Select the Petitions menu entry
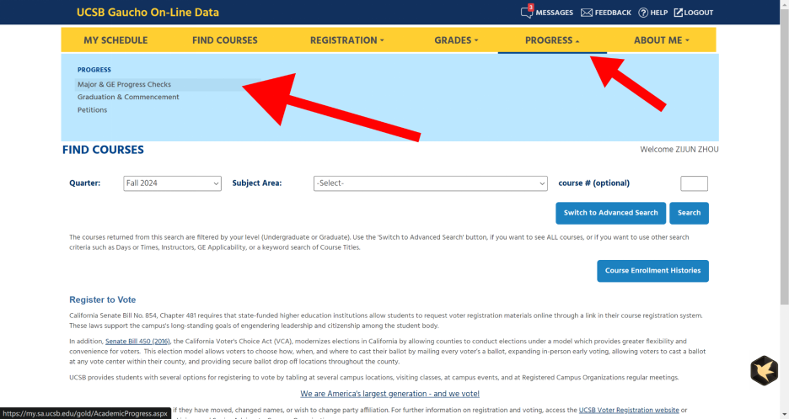 (92, 110)
